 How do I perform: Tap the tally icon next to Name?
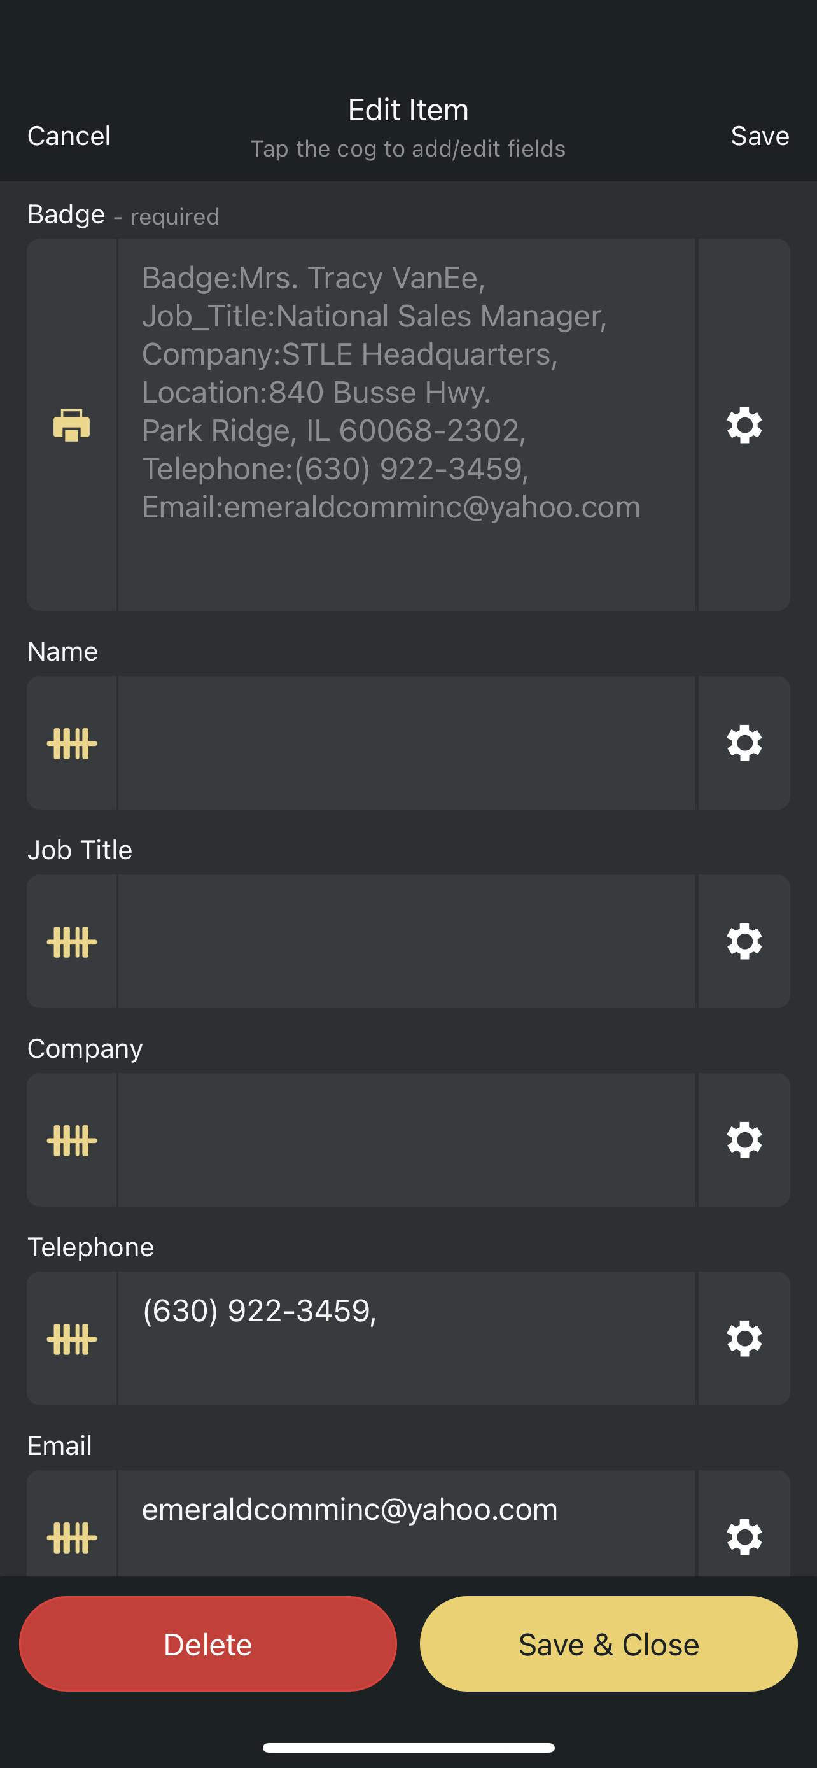point(71,743)
